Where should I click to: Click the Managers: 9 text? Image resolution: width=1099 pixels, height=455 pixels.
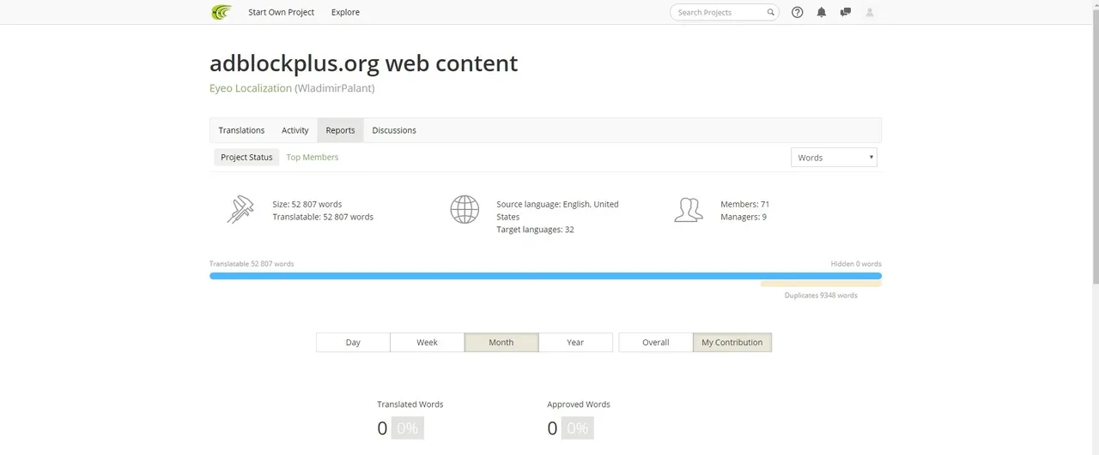click(x=744, y=217)
